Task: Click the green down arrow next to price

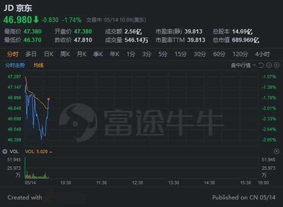Action: (36, 19)
